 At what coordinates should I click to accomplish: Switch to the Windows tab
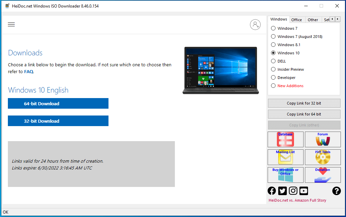279,19
